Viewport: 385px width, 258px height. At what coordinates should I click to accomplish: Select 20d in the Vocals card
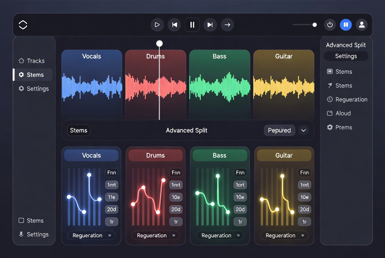pos(112,209)
